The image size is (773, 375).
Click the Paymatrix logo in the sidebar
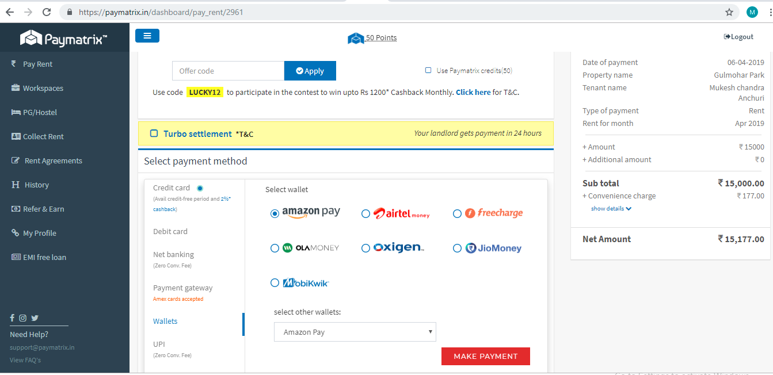[x=64, y=39]
